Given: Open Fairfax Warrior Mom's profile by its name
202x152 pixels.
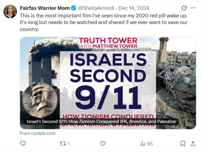Looking at the screenshot, I should pyautogui.click(x=45, y=8).
